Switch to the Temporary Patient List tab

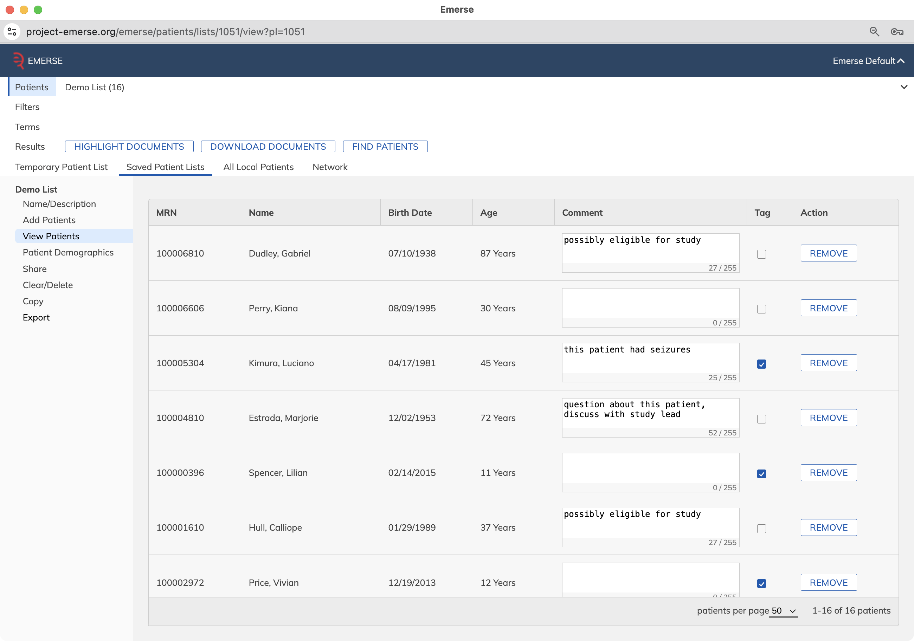pos(61,167)
